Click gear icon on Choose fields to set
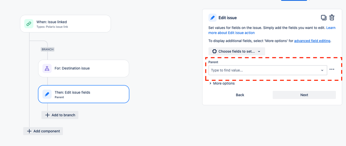Screen dimensions: 346x146 [215, 51]
